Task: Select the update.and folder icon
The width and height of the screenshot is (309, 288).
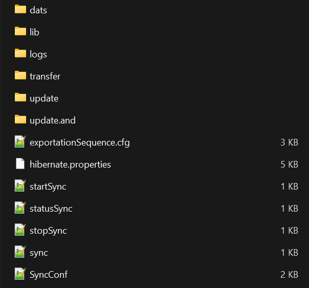Action: click(20, 120)
